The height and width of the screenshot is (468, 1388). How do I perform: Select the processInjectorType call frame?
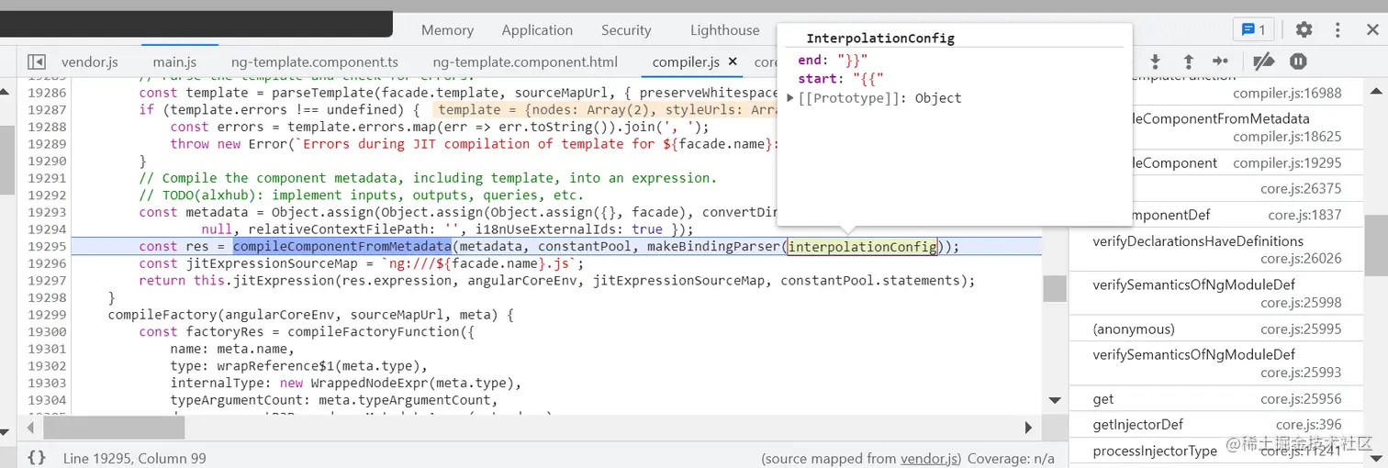[x=1217, y=451]
